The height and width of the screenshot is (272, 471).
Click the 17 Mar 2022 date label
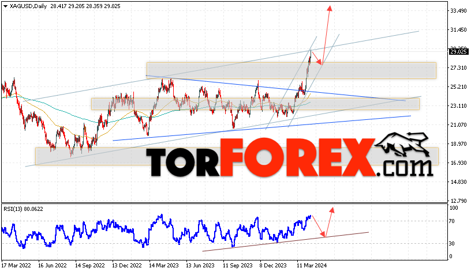[16, 266]
